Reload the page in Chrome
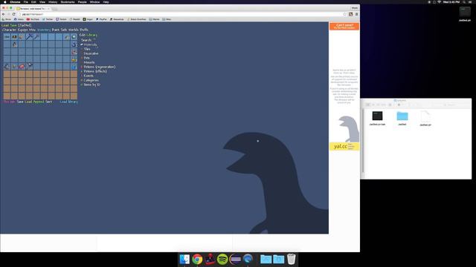 [x=13, y=14]
